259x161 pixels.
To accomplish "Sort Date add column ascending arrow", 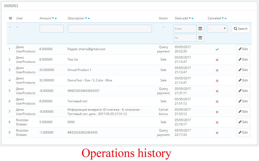I will click(193, 18).
